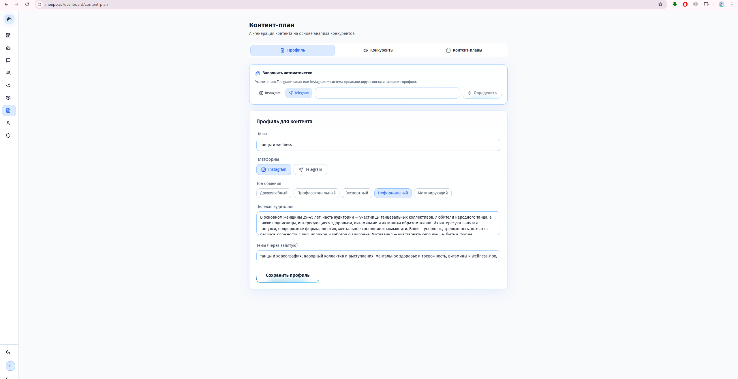
Task: Click the robot logo icon at sidebar top
Action: coord(9,19)
